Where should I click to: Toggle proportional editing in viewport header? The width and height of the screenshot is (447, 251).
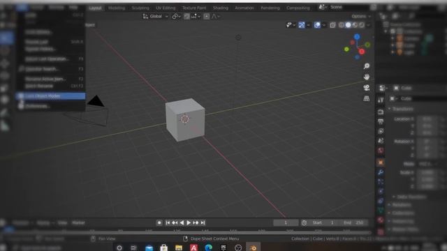(x=207, y=17)
